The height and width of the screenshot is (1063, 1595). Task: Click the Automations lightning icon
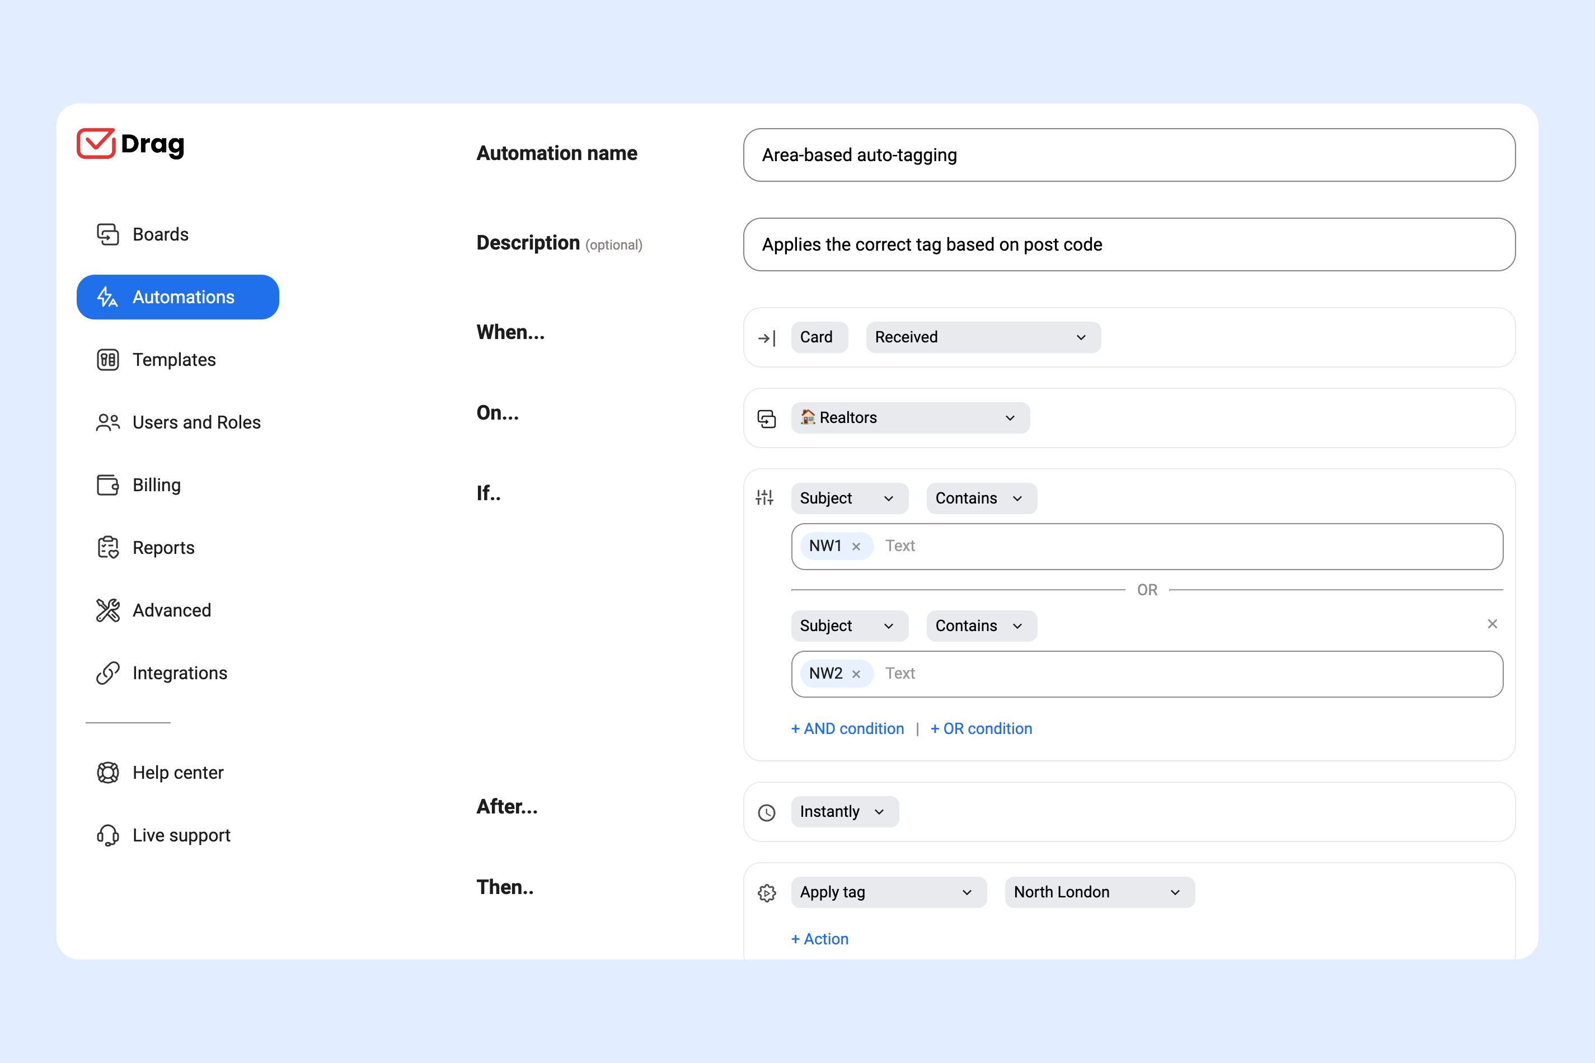pyautogui.click(x=108, y=297)
